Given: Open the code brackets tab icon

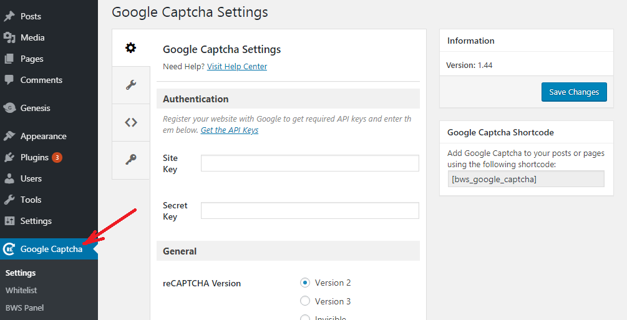Looking at the screenshot, I should (131, 122).
